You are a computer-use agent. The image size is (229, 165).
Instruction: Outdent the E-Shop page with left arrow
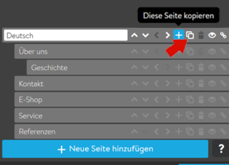click(x=157, y=100)
